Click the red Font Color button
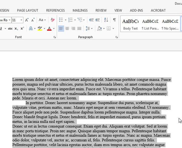182x148 pixels. click(x=49, y=29)
